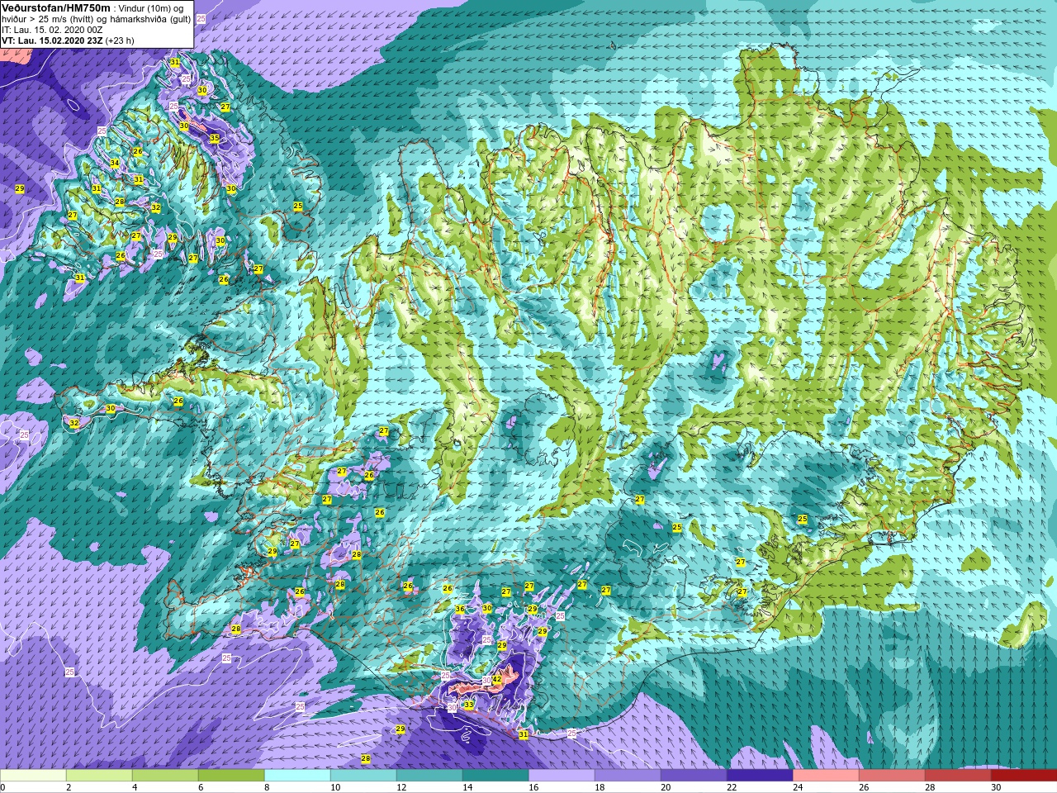
Task: Pick the 28–30 m/s red legend swatch
Action: [x=958, y=776]
